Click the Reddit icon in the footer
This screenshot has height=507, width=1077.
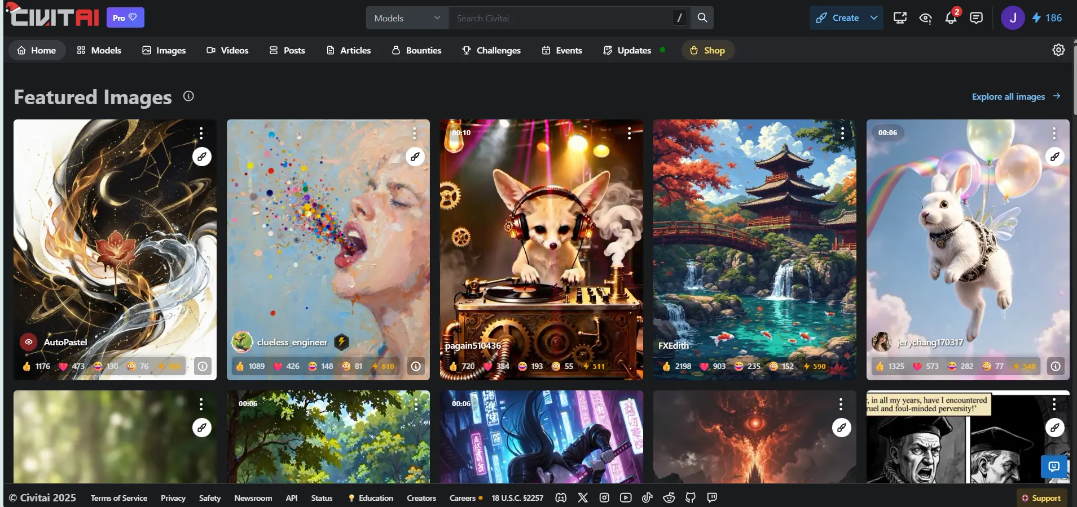point(669,498)
